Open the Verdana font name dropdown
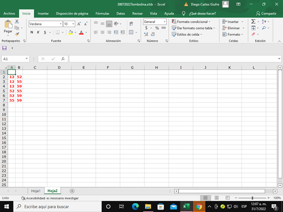The height and width of the screenshot is (212, 283). pyautogui.click(x=60, y=24)
